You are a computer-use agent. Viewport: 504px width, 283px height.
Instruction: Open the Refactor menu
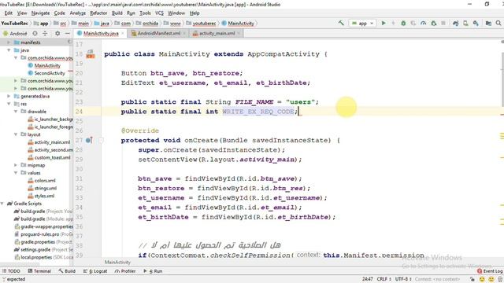click(x=98, y=13)
